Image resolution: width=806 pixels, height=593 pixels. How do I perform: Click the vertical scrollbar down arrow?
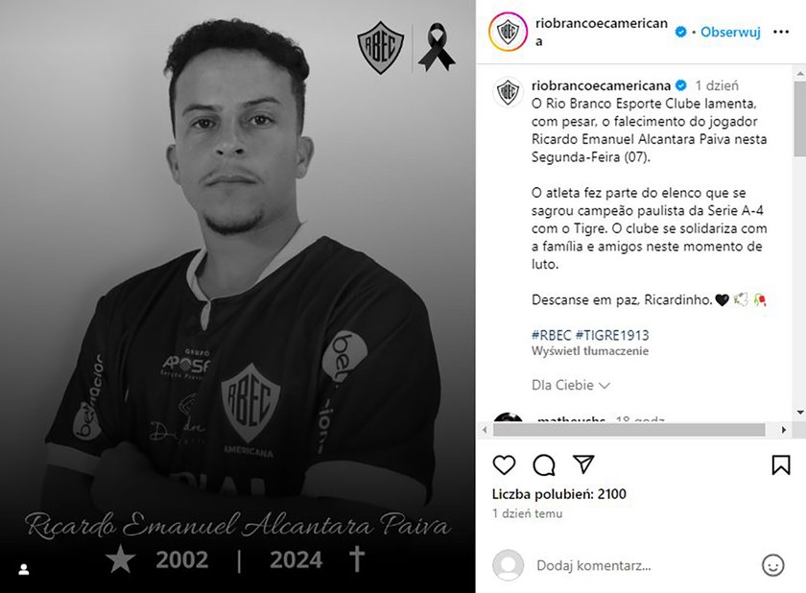coord(800,412)
